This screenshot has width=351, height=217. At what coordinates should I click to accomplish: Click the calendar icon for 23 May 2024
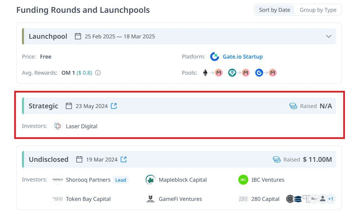pos(69,106)
